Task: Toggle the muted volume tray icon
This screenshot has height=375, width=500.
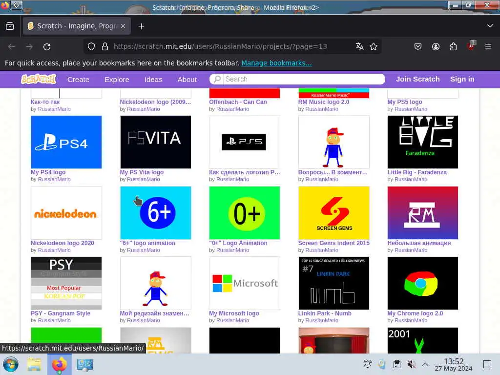Action: click(411, 364)
